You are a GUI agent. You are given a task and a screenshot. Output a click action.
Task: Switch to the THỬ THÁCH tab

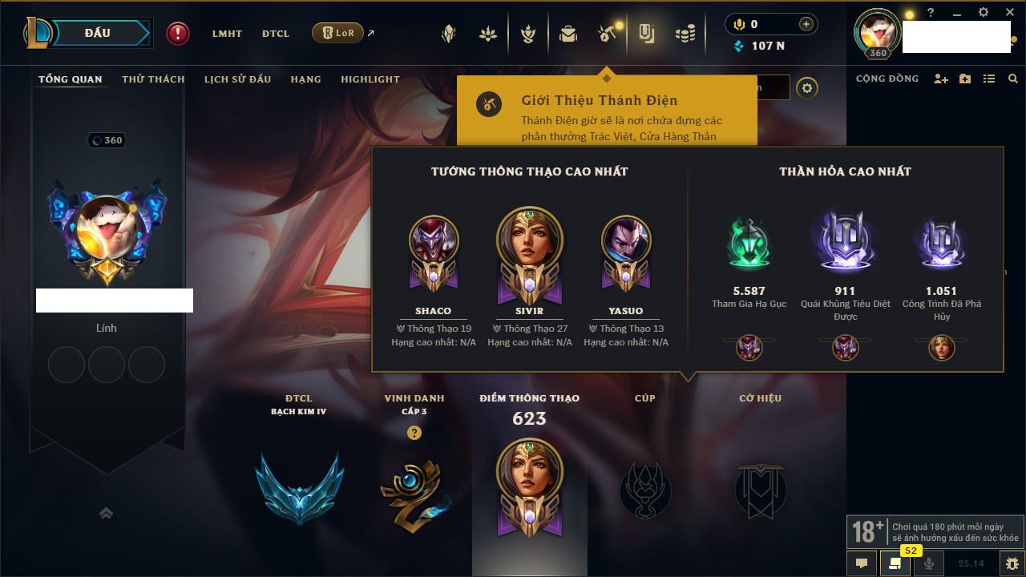pos(153,79)
